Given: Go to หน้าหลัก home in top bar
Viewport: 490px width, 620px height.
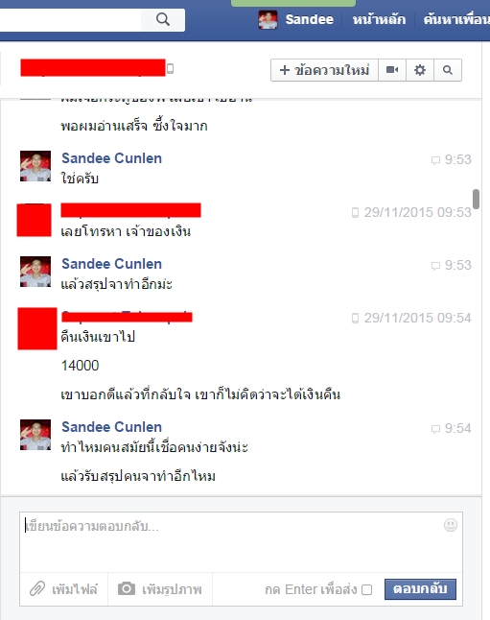Looking at the screenshot, I should pyautogui.click(x=379, y=19).
